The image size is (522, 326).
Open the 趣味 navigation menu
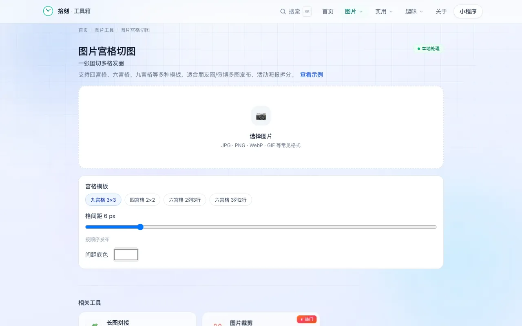pos(414,11)
